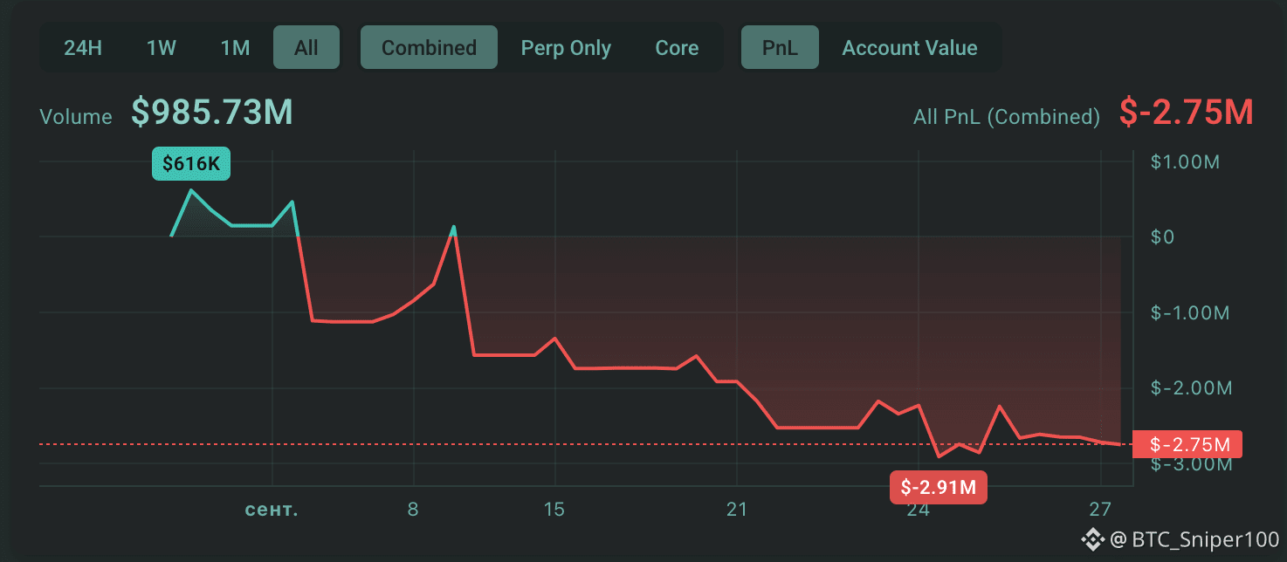This screenshot has width=1287, height=562.
Task: Switch to Account Value mode
Action: click(910, 48)
